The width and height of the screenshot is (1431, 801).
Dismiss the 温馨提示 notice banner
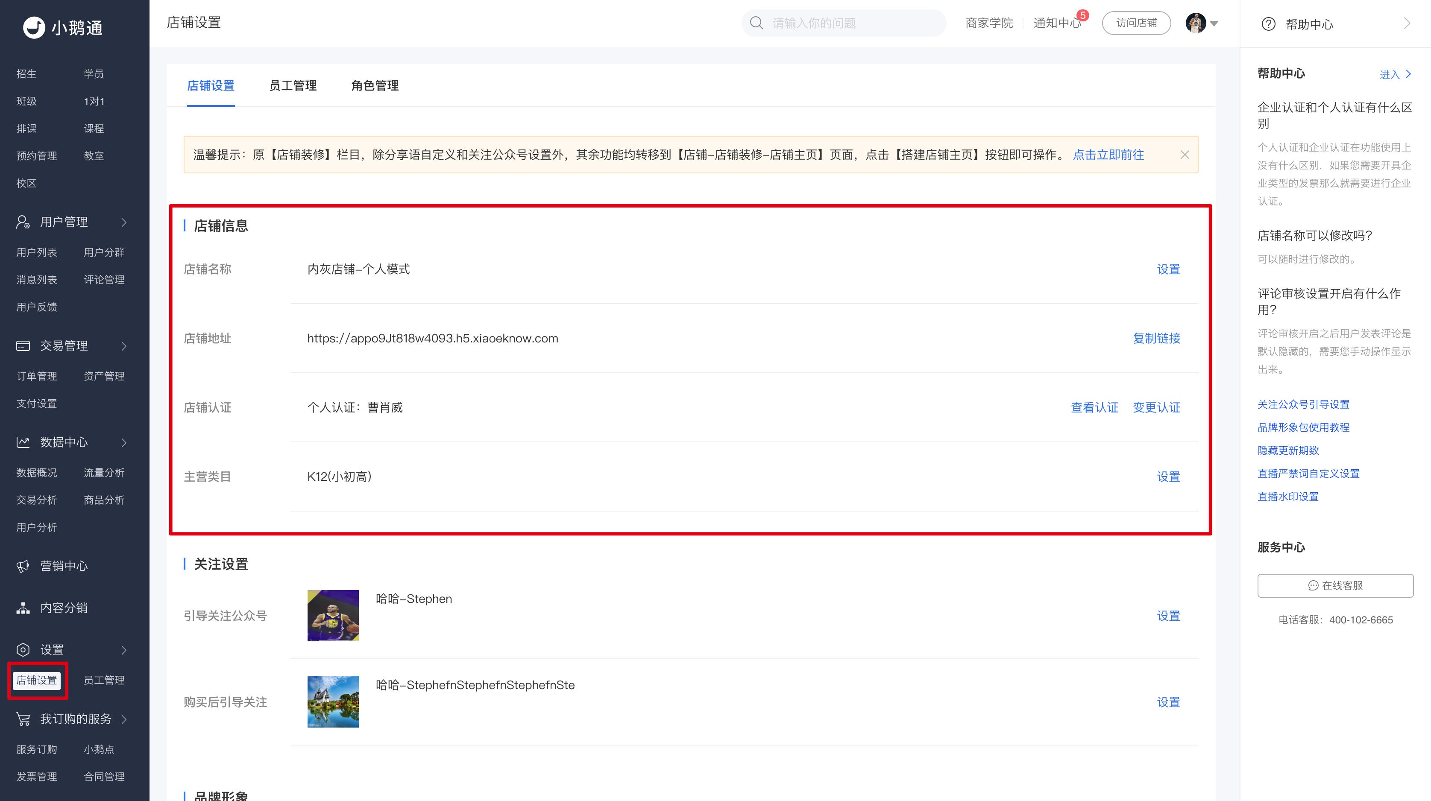coord(1185,155)
